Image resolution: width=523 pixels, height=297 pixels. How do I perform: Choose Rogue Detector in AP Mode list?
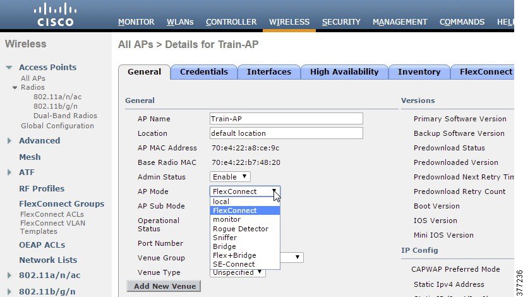click(245, 229)
